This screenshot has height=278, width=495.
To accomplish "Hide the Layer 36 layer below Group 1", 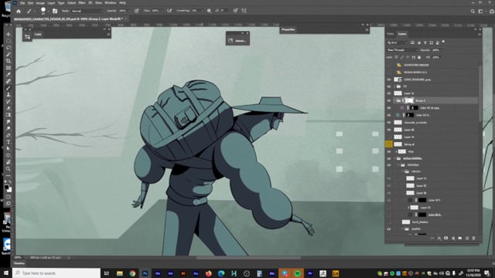I will point(389,130).
